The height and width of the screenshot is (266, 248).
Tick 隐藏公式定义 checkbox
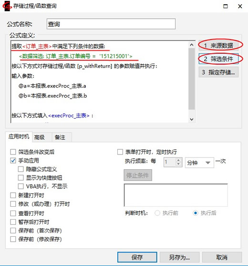21,169
